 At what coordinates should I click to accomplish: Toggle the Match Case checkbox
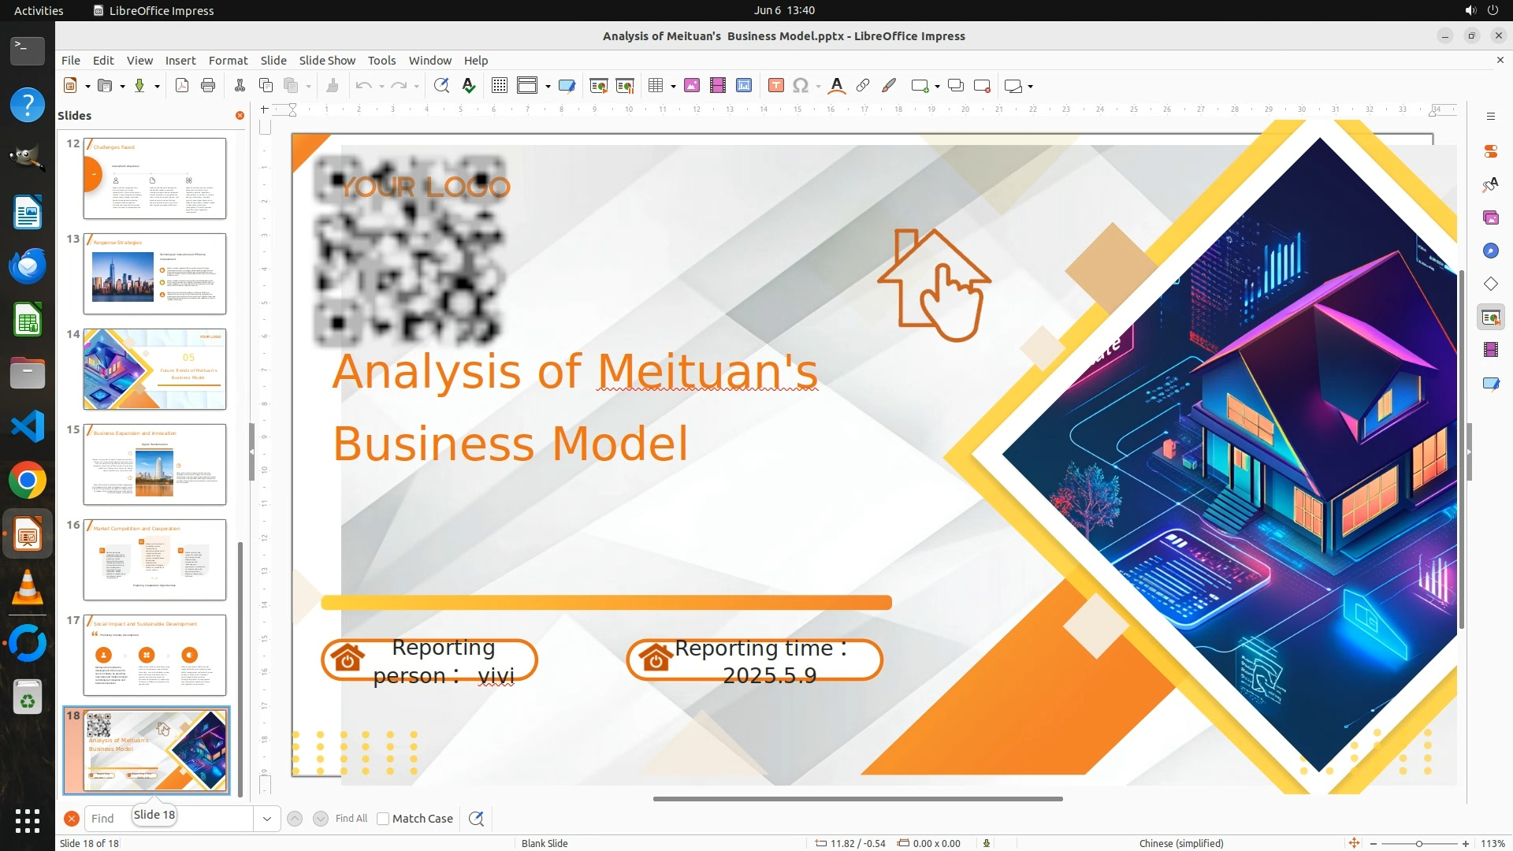(383, 819)
